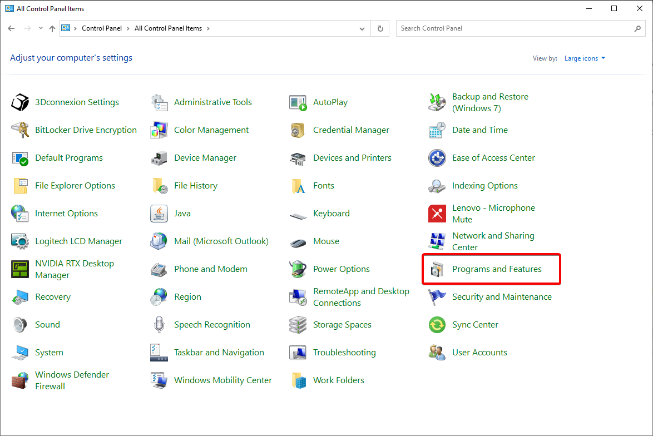The height and width of the screenshot is (436, 653).
Task: Click the AutoPlay icon
Action: 298,102
